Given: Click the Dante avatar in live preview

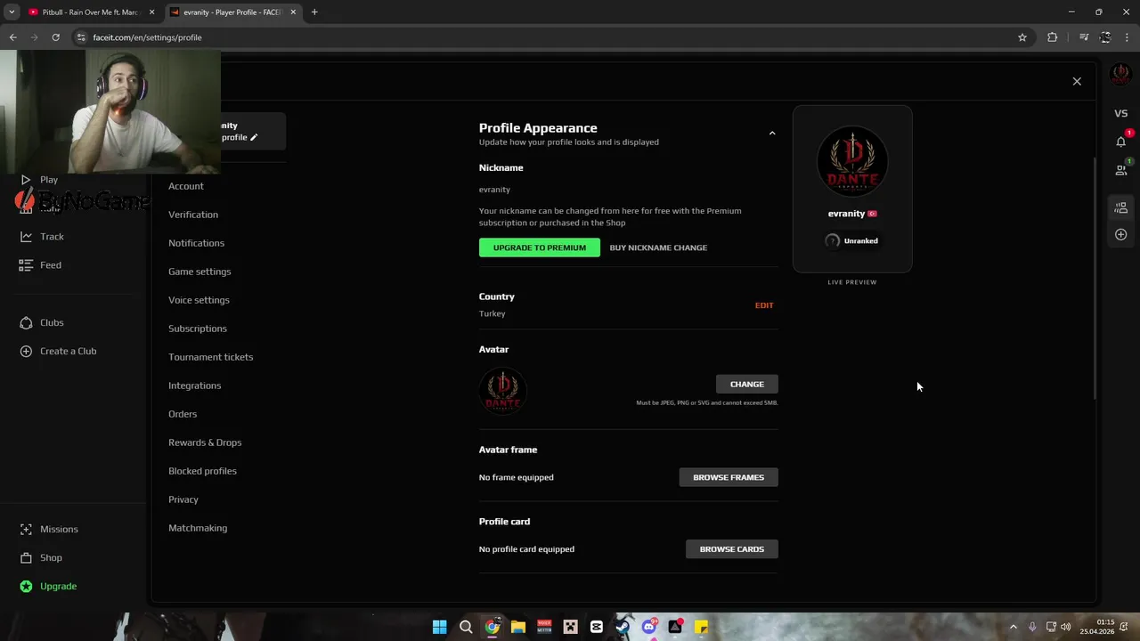Looking at the screenshot, I should [852, 161].
